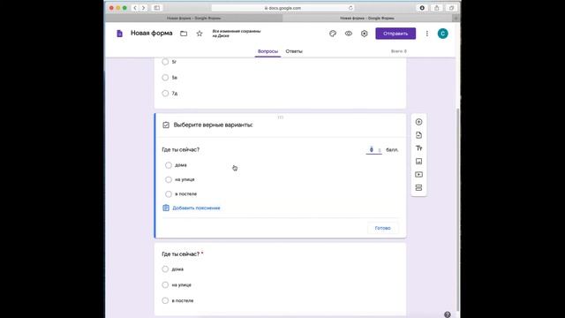Click the bottom question title Где ты сейчас?
This screenshot has width=565, height=318.
click(x=180, y=254)
